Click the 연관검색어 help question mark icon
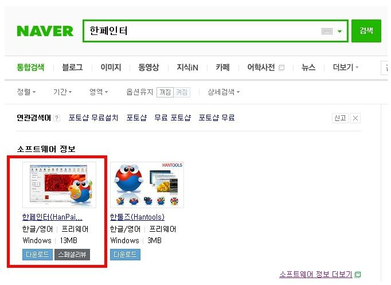Screen dimensions: 391x285 57,118
